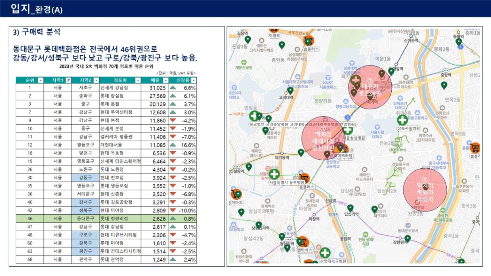Click the '구로구' highlighted district cell
Image resolution: width=491 pixels, height=276 pixels.
click(x=85, y=235)
